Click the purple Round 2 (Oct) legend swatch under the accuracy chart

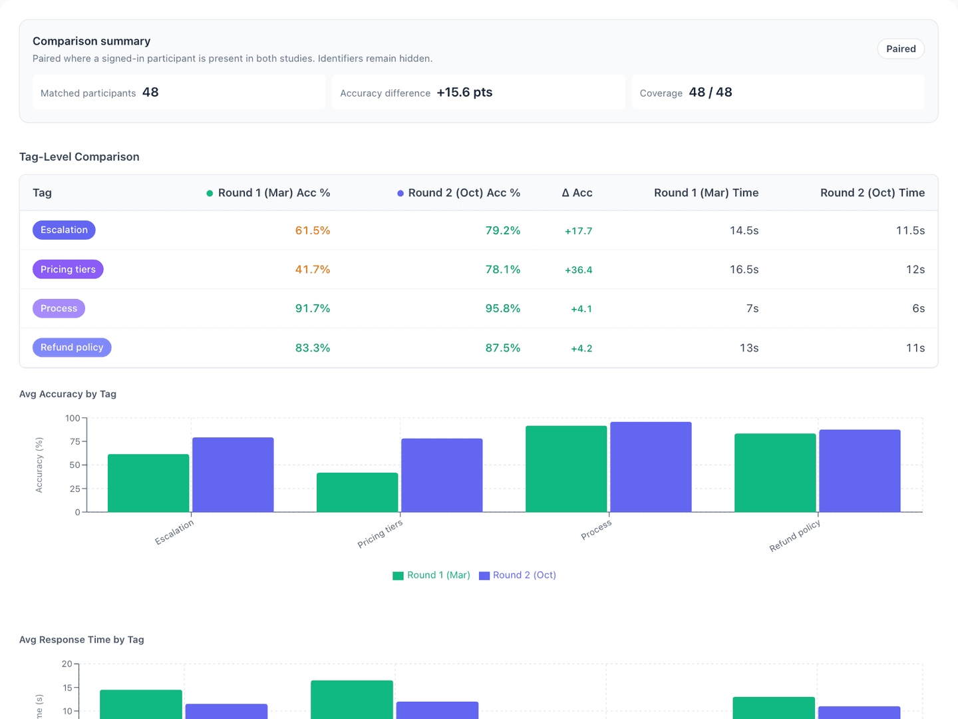[484, 576]
